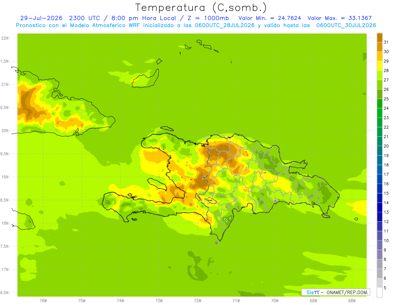Select the blue legend swatch between 15 and 16
This screenshot has width=395, height=305.
point(380,189)
